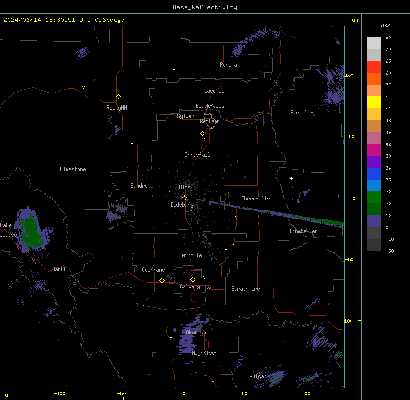Click the Drumheller city label

tap(303, 231)
